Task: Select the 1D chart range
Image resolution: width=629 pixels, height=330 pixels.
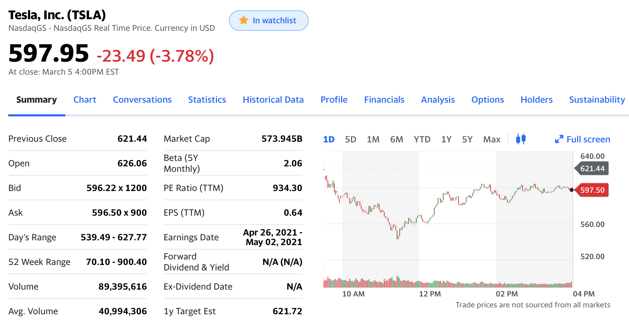Action: [x=329, y=139]
